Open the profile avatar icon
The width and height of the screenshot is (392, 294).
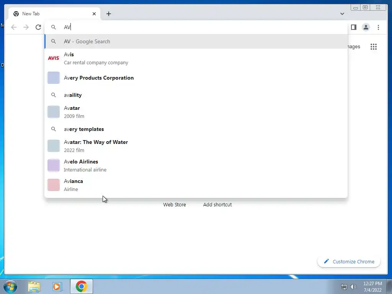(366, 27)
